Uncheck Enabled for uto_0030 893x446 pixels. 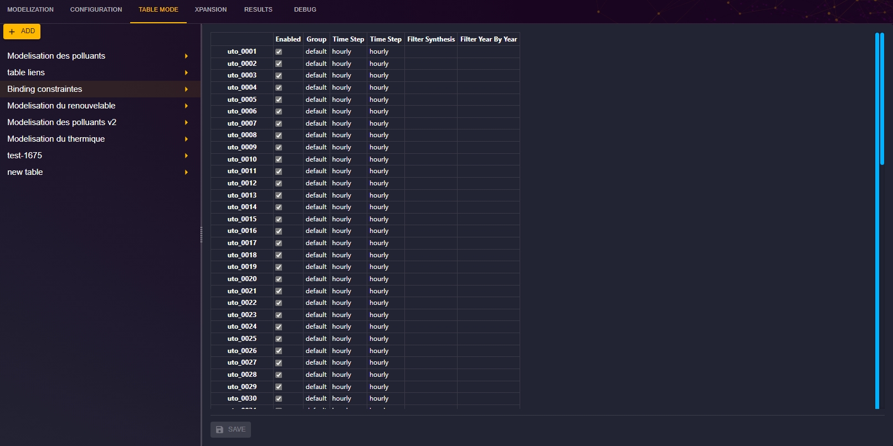click(x=279, y=398)
